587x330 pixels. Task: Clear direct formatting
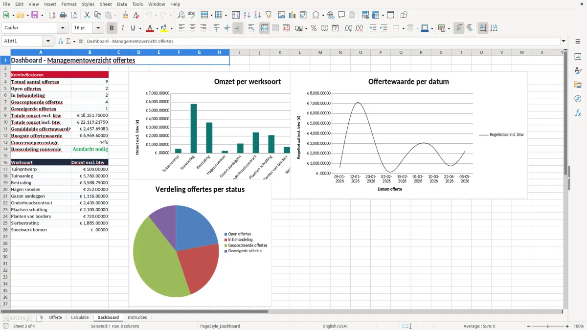(136, 15)
